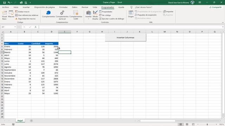Click the insert function fx icon
The width and height of the screenshot is (225, 126).
[x=36, y=27]
